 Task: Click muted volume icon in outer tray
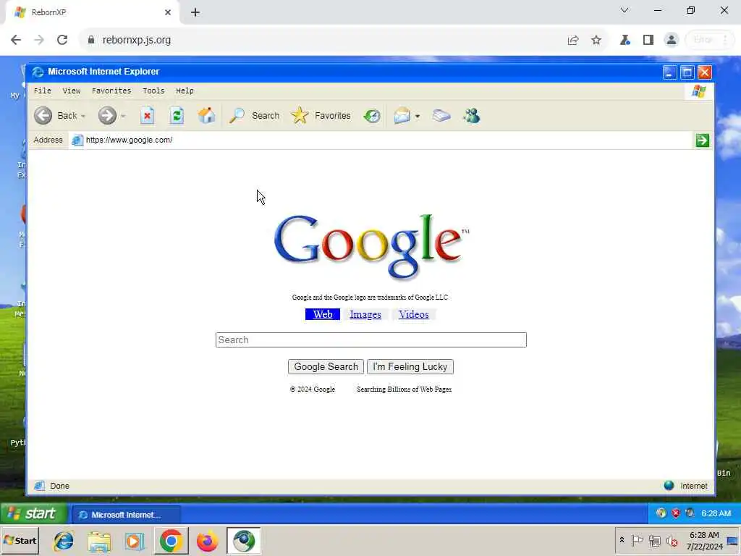(672, 540)
